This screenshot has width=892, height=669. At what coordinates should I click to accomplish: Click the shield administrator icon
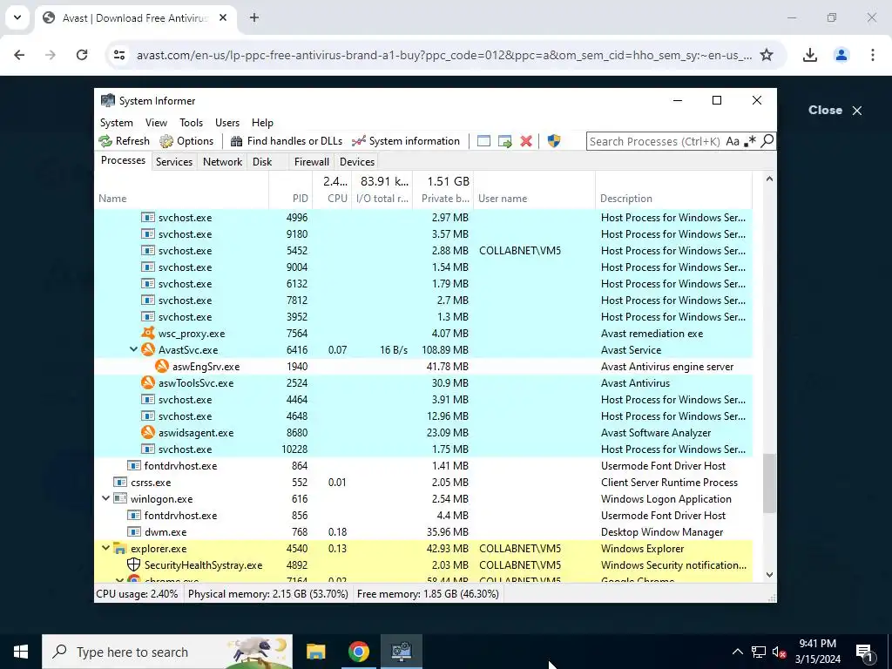click(x=553, y=141)
